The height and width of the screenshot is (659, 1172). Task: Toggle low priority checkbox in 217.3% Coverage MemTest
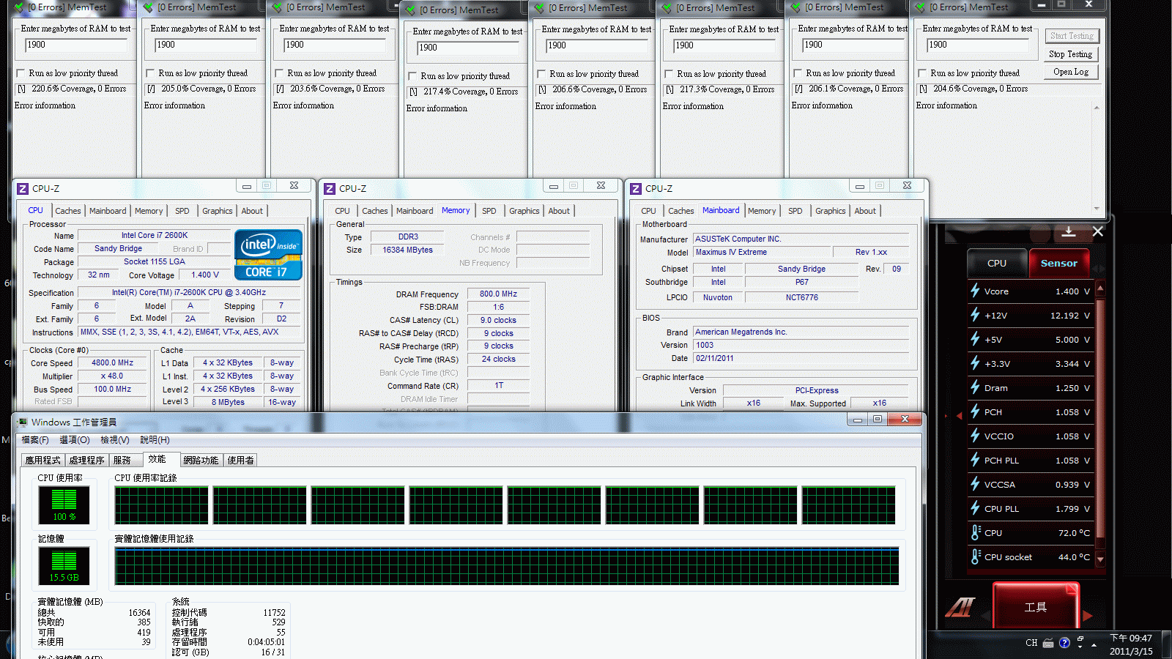669,74
